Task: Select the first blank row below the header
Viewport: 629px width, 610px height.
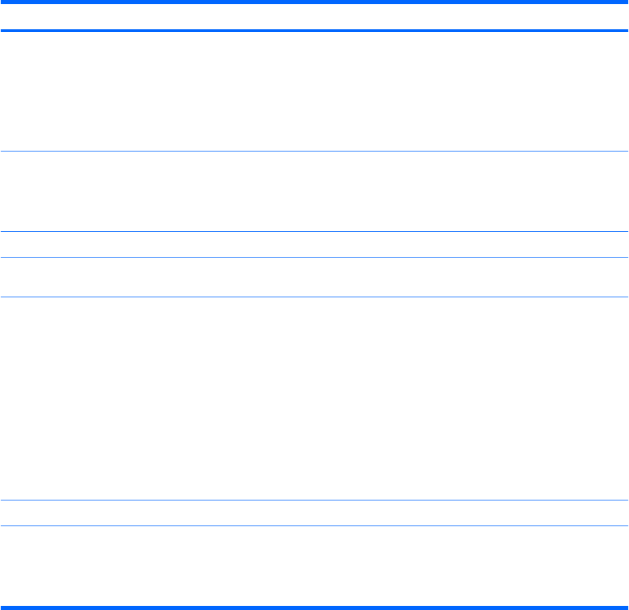Action: (314, 91)
